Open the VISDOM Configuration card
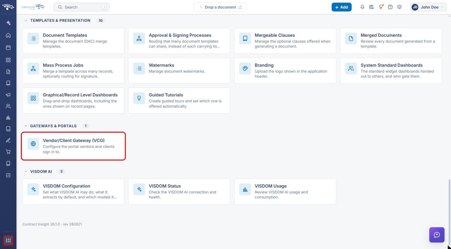451x249 pixels. click(x=73, y=192)
